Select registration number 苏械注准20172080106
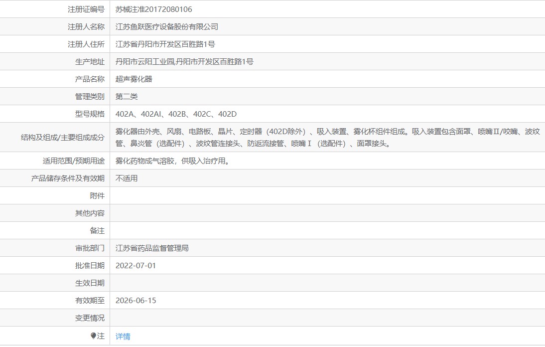This screenshot has height=347, width=545. 153,9
